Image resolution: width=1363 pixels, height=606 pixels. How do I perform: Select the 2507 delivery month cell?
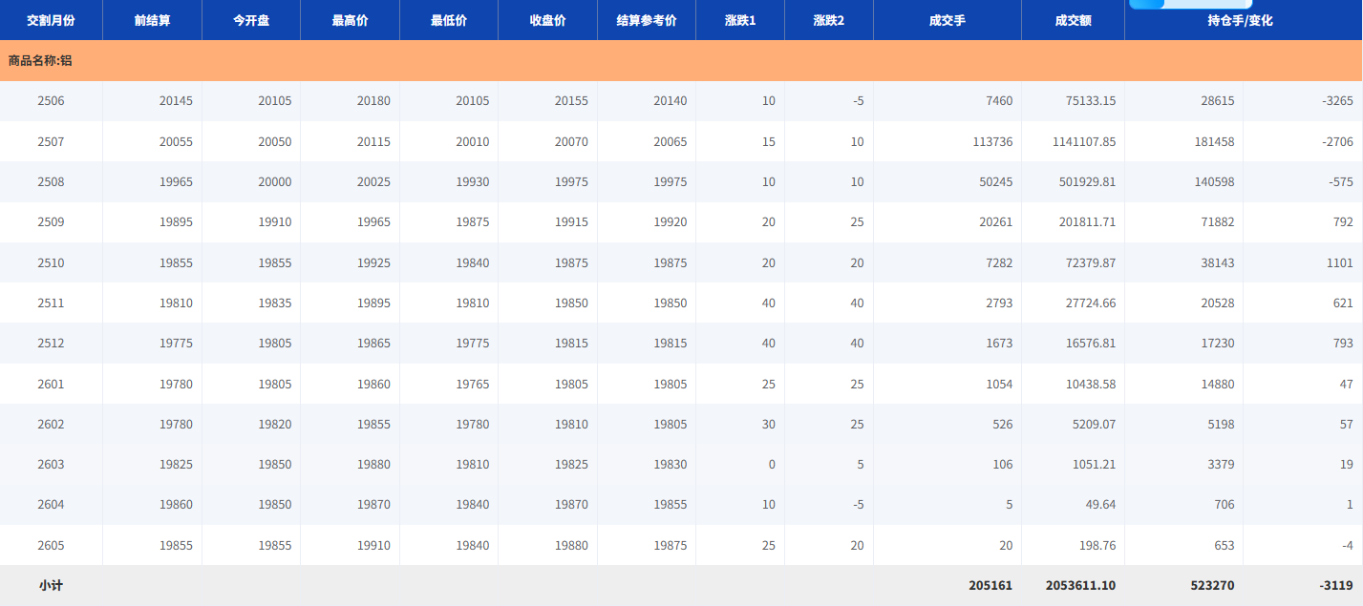[51, 141]
